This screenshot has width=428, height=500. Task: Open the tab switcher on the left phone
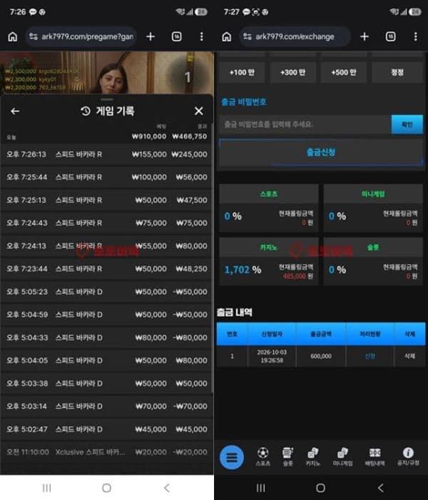tap(176, 36)
